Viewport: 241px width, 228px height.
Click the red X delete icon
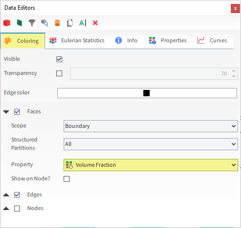coord(95,23)
